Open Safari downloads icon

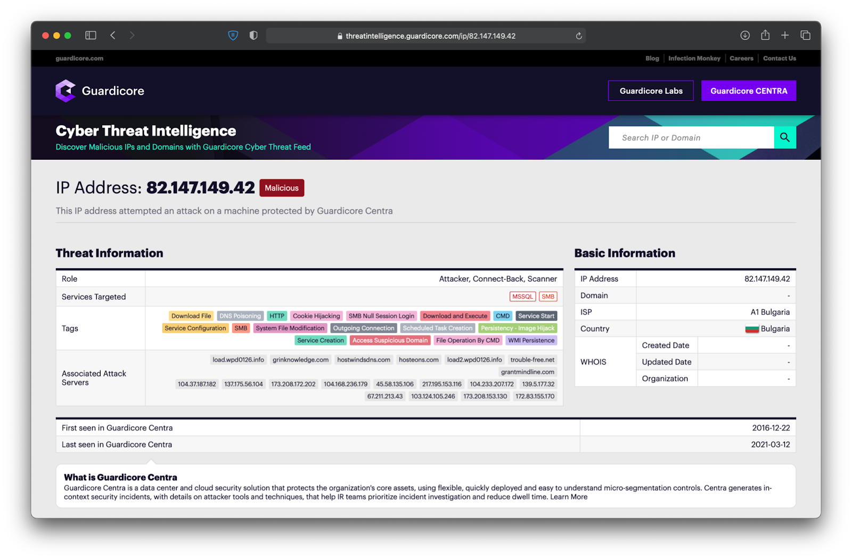[x=744, y=36]
